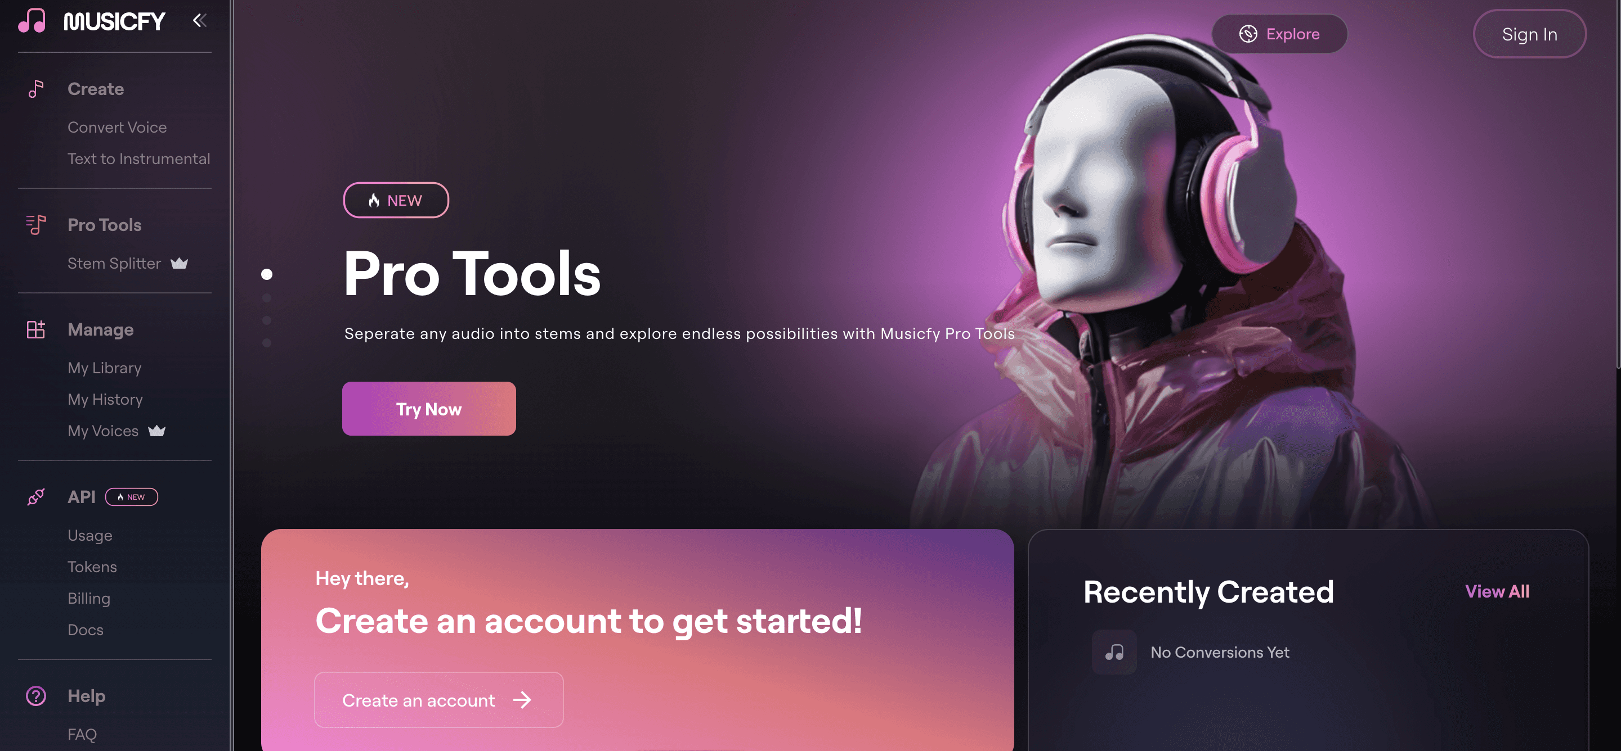
Task: Click the Create an account button
Action: [x=438, y=699]
